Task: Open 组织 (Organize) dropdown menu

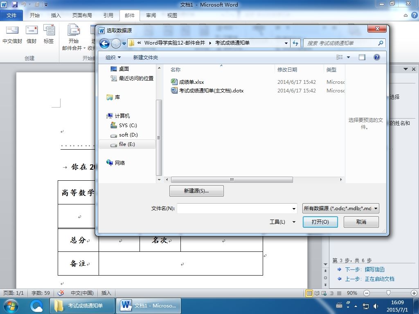Action: (113, 57)
